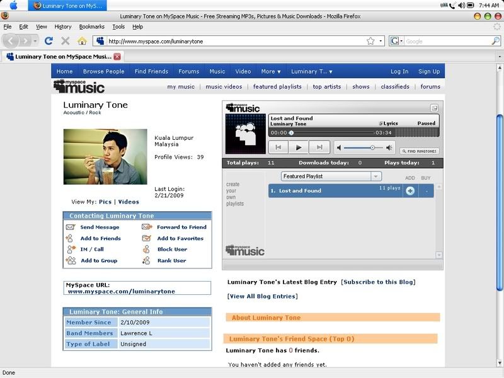Click the browser Forward arrow button
504x378 pixels.
pyautogui.click(x=25, y=41)
